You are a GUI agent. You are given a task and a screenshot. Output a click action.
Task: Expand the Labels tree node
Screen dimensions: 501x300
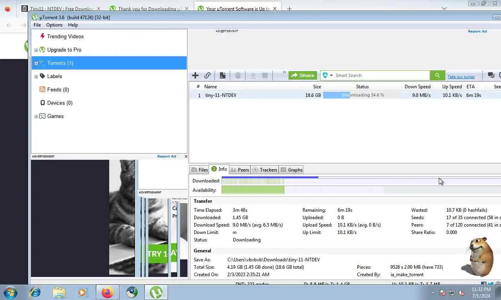click(x=36, y=77)
